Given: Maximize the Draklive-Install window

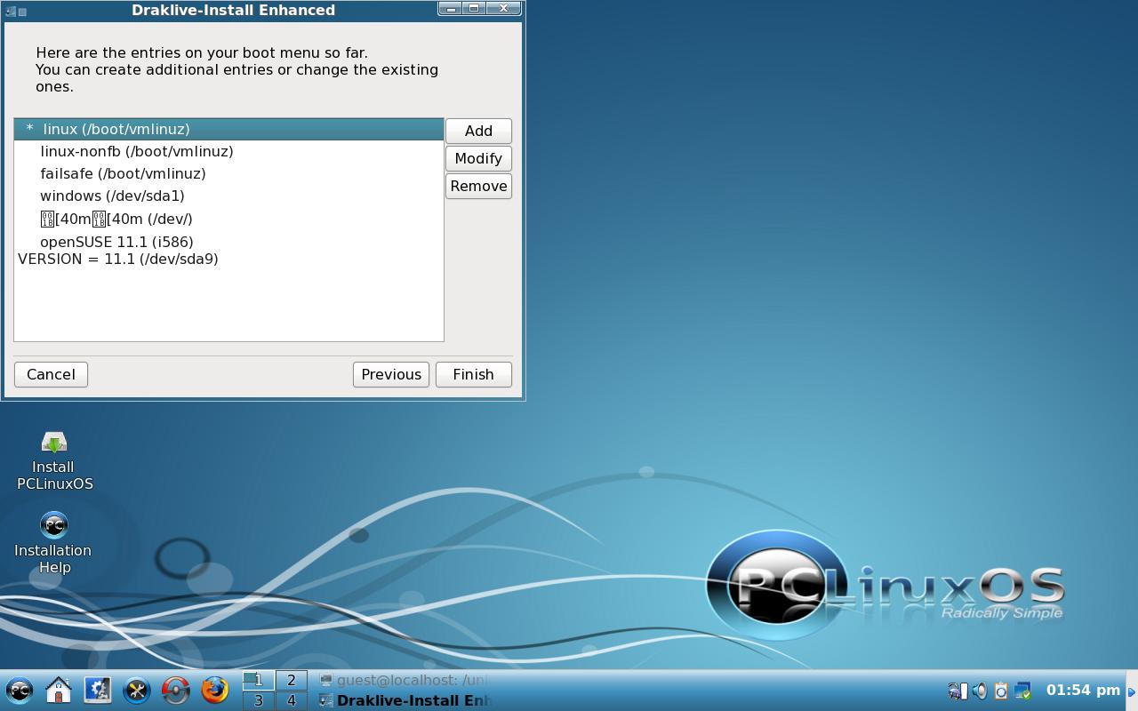Looking at the screenshot, I should [x=474, y=9].
